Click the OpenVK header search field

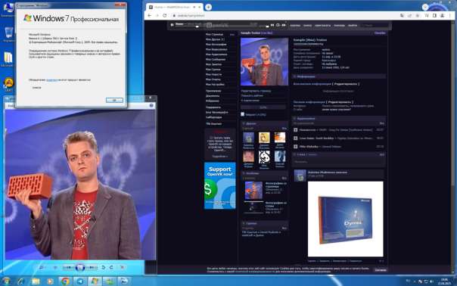click(x=375, y=26)
